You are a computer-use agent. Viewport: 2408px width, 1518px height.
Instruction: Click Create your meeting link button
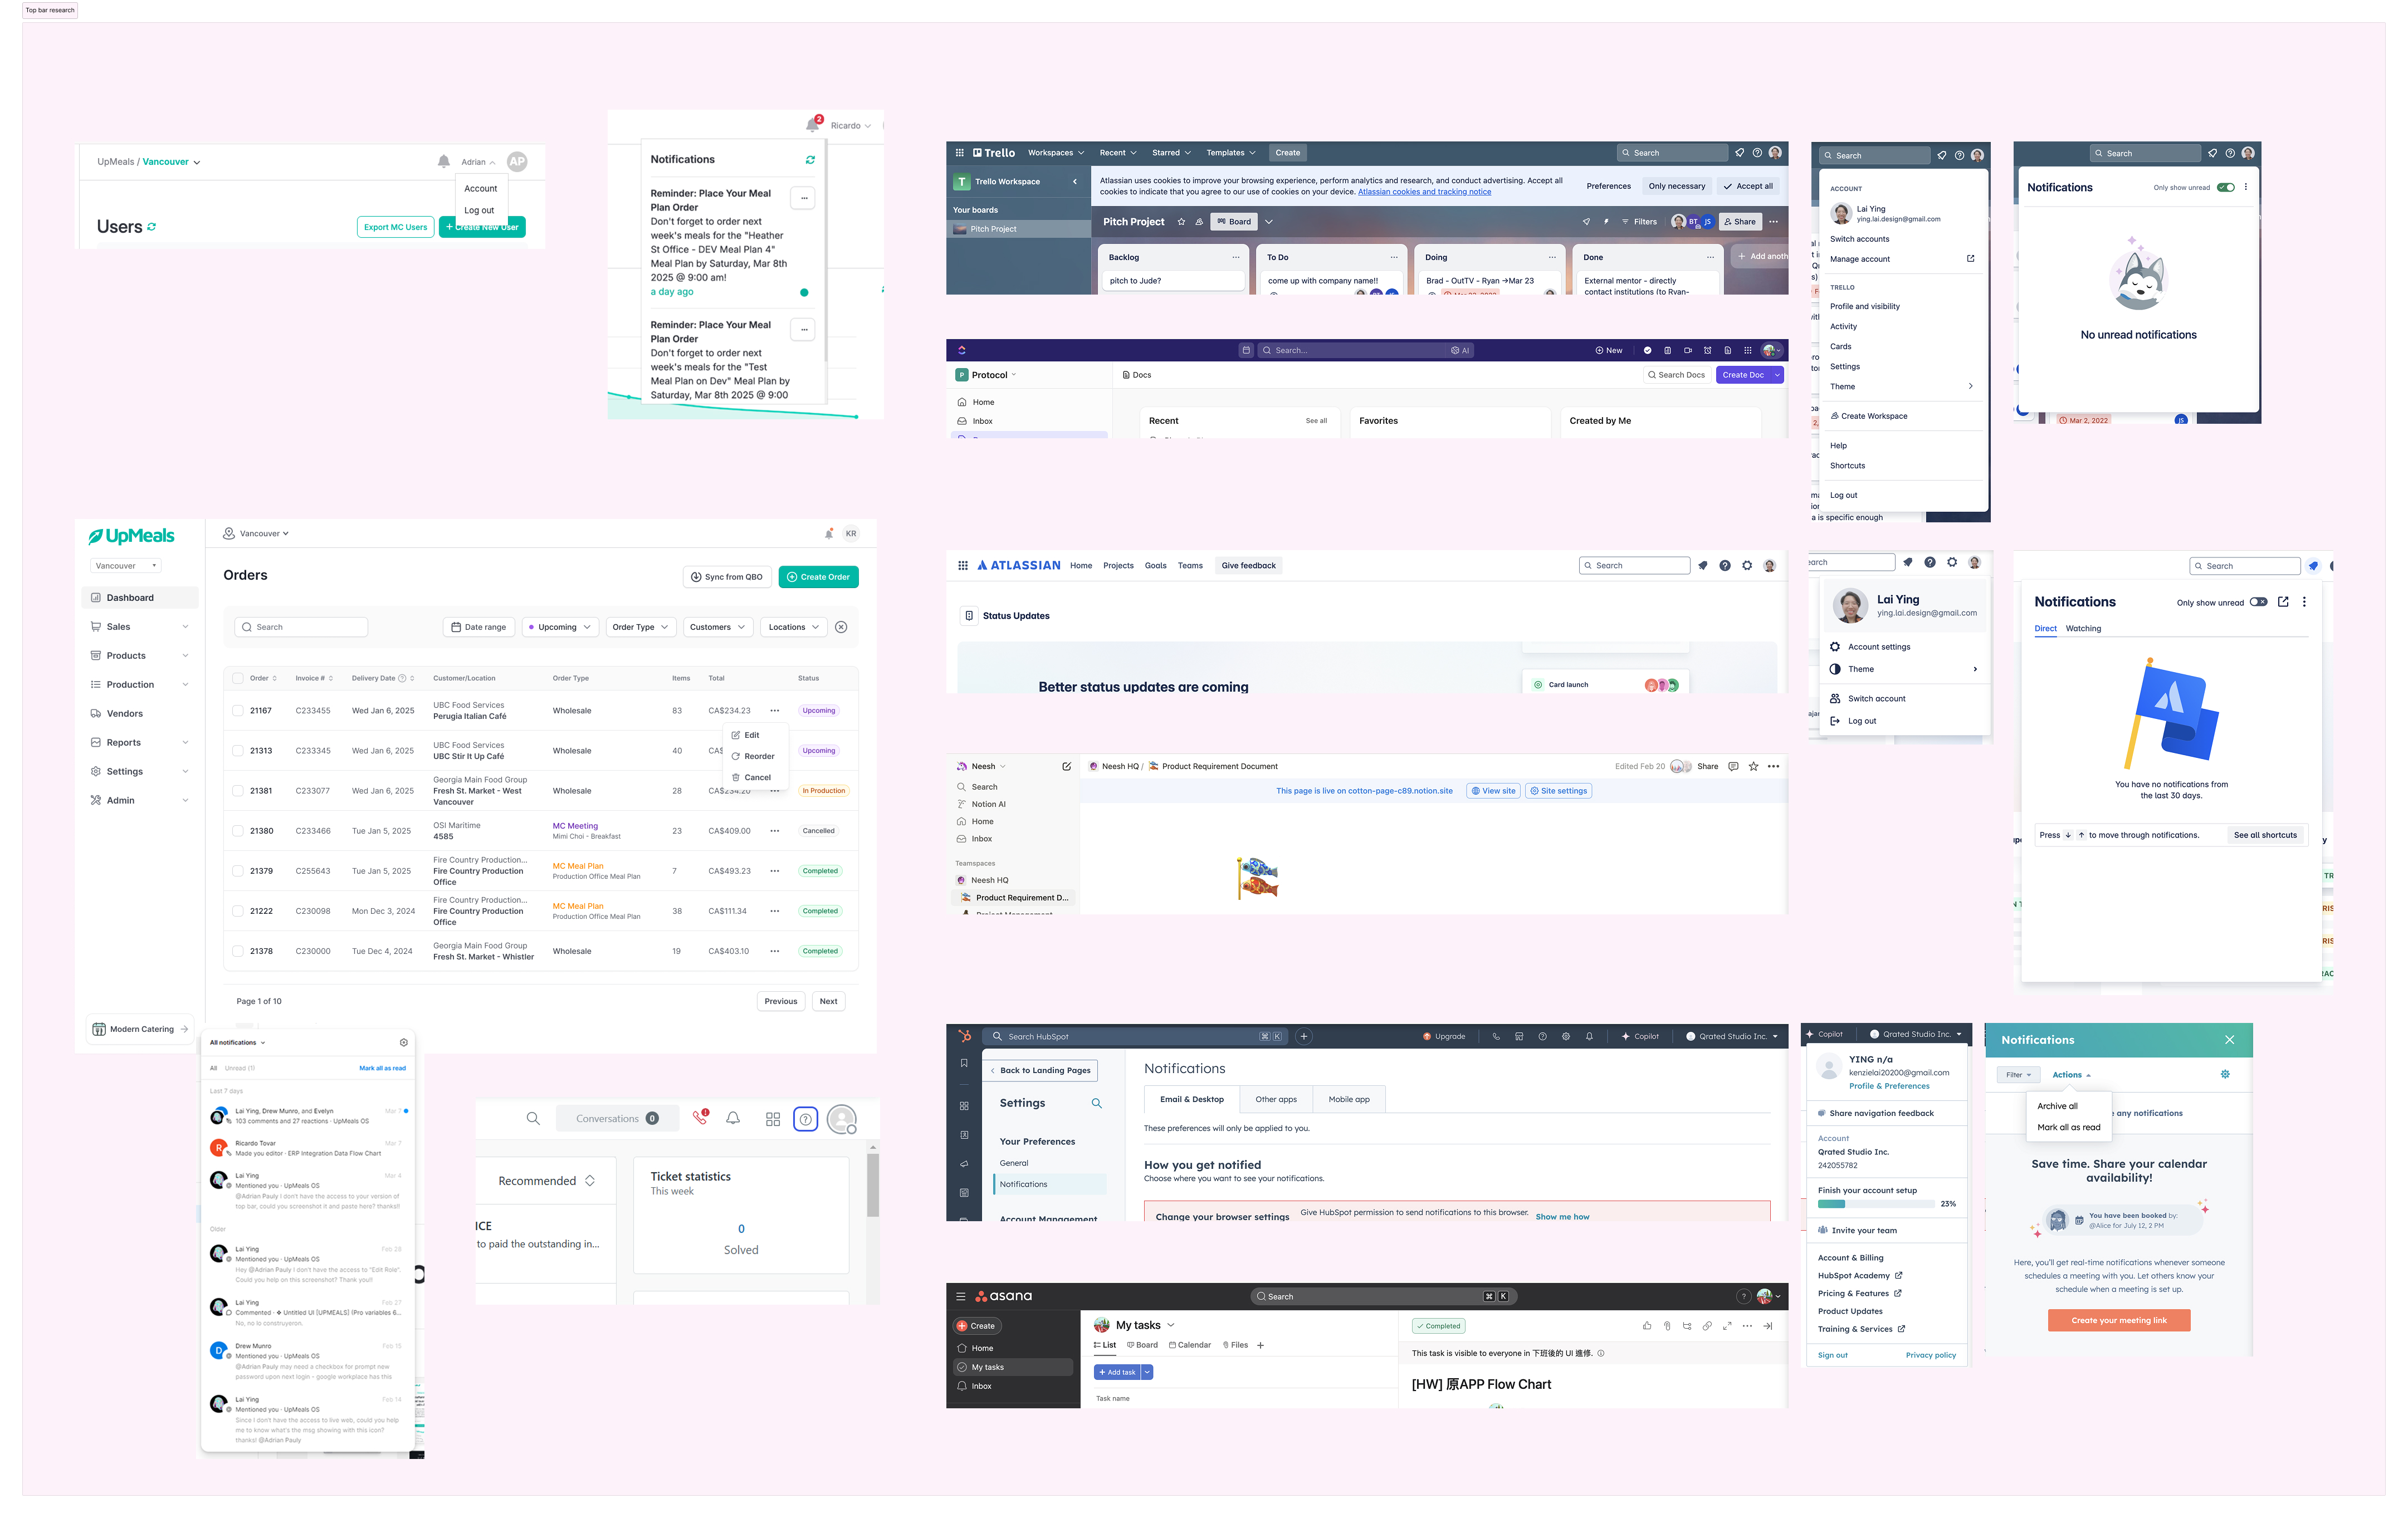(x=2119, y=1321)
